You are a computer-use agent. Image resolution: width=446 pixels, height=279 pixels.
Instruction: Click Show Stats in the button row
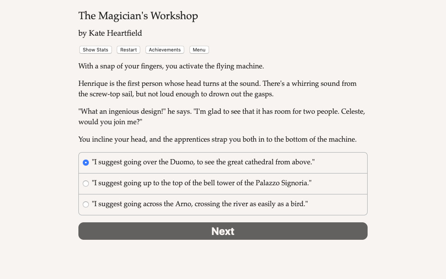click(95, 50)
